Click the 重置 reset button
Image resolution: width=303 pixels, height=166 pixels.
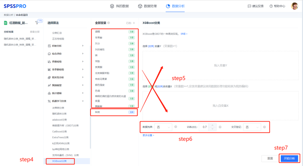point(270,158)
